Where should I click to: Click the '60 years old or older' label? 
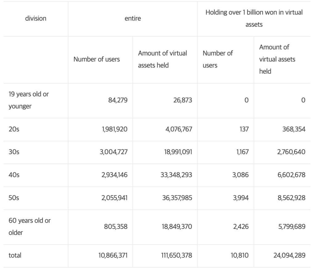click(29, 227)
